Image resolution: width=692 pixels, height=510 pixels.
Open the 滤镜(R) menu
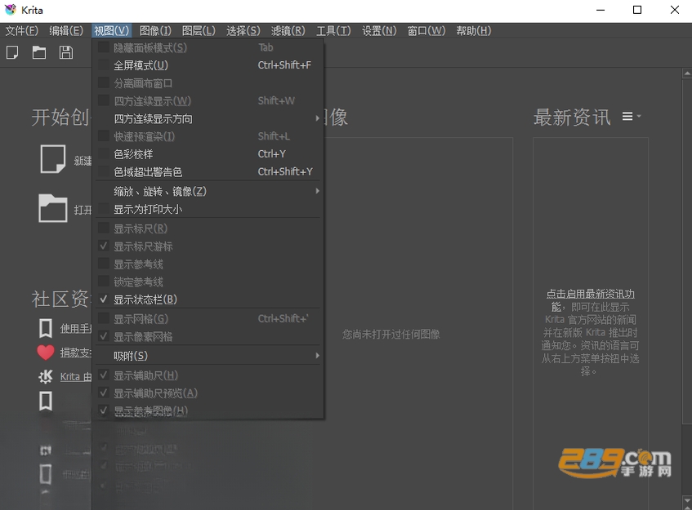tap(288, 31)
